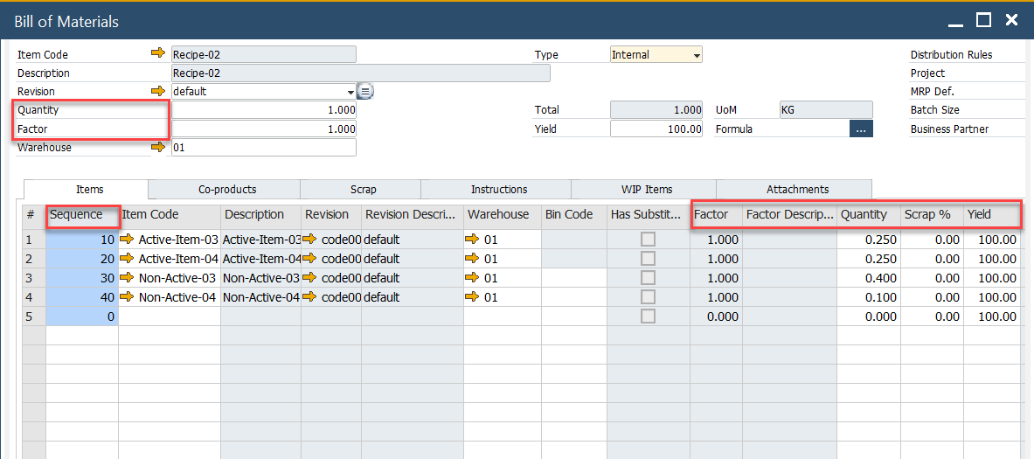Image resolution: width=1034 pixels, height=459 pixels.
Task: Click the Formula ellipsis button
Action: click(861, 129)
